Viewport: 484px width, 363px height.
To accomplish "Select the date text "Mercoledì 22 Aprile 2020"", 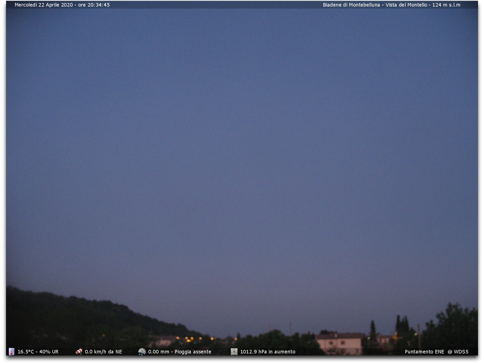I will point(44,5).
